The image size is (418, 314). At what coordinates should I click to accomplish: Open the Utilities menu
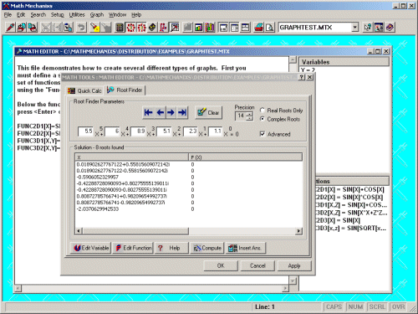(77, 15)
